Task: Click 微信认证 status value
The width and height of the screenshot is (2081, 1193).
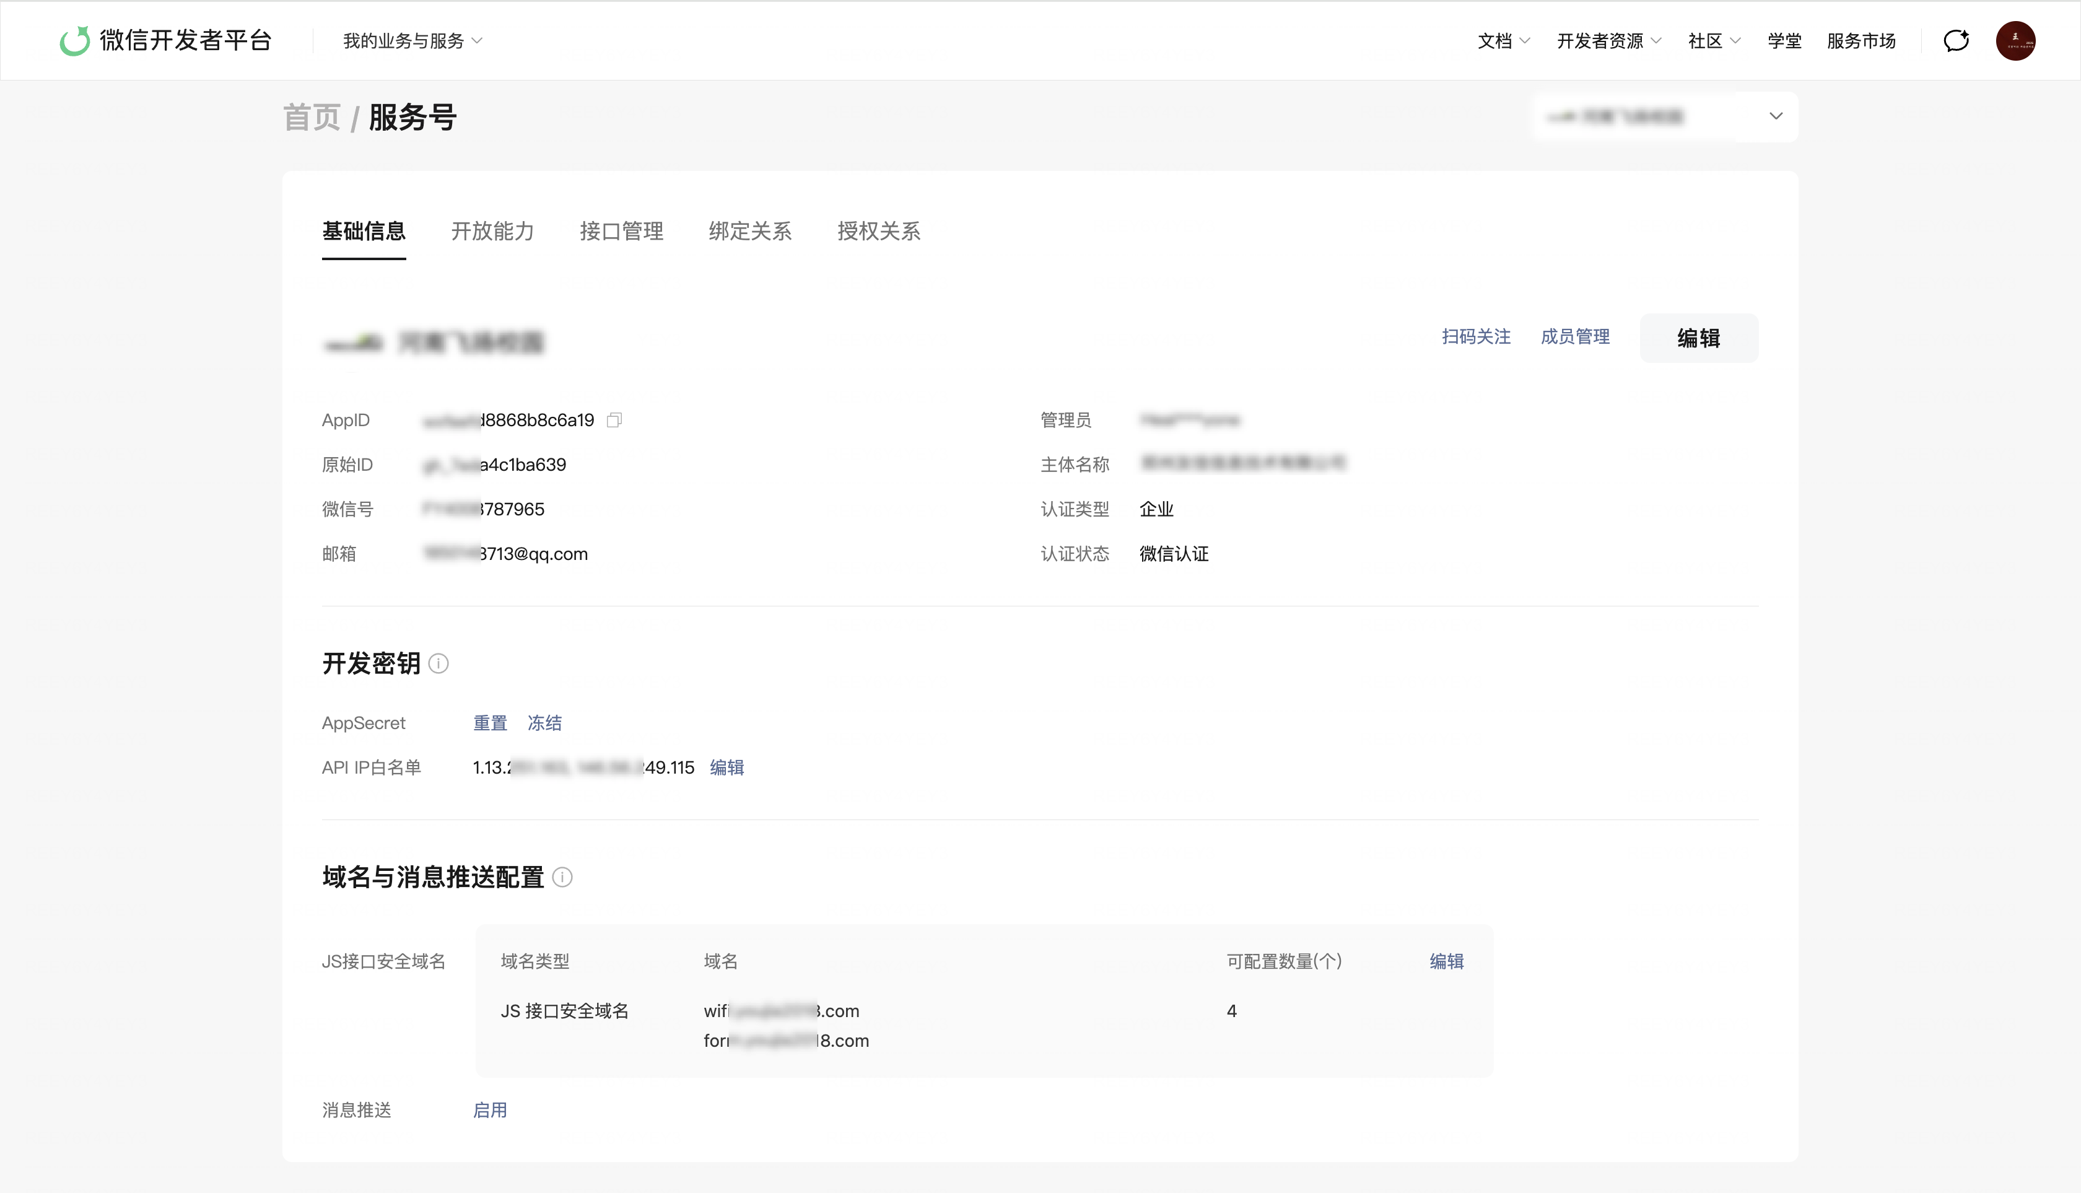Action: (x=1174, y=555)
